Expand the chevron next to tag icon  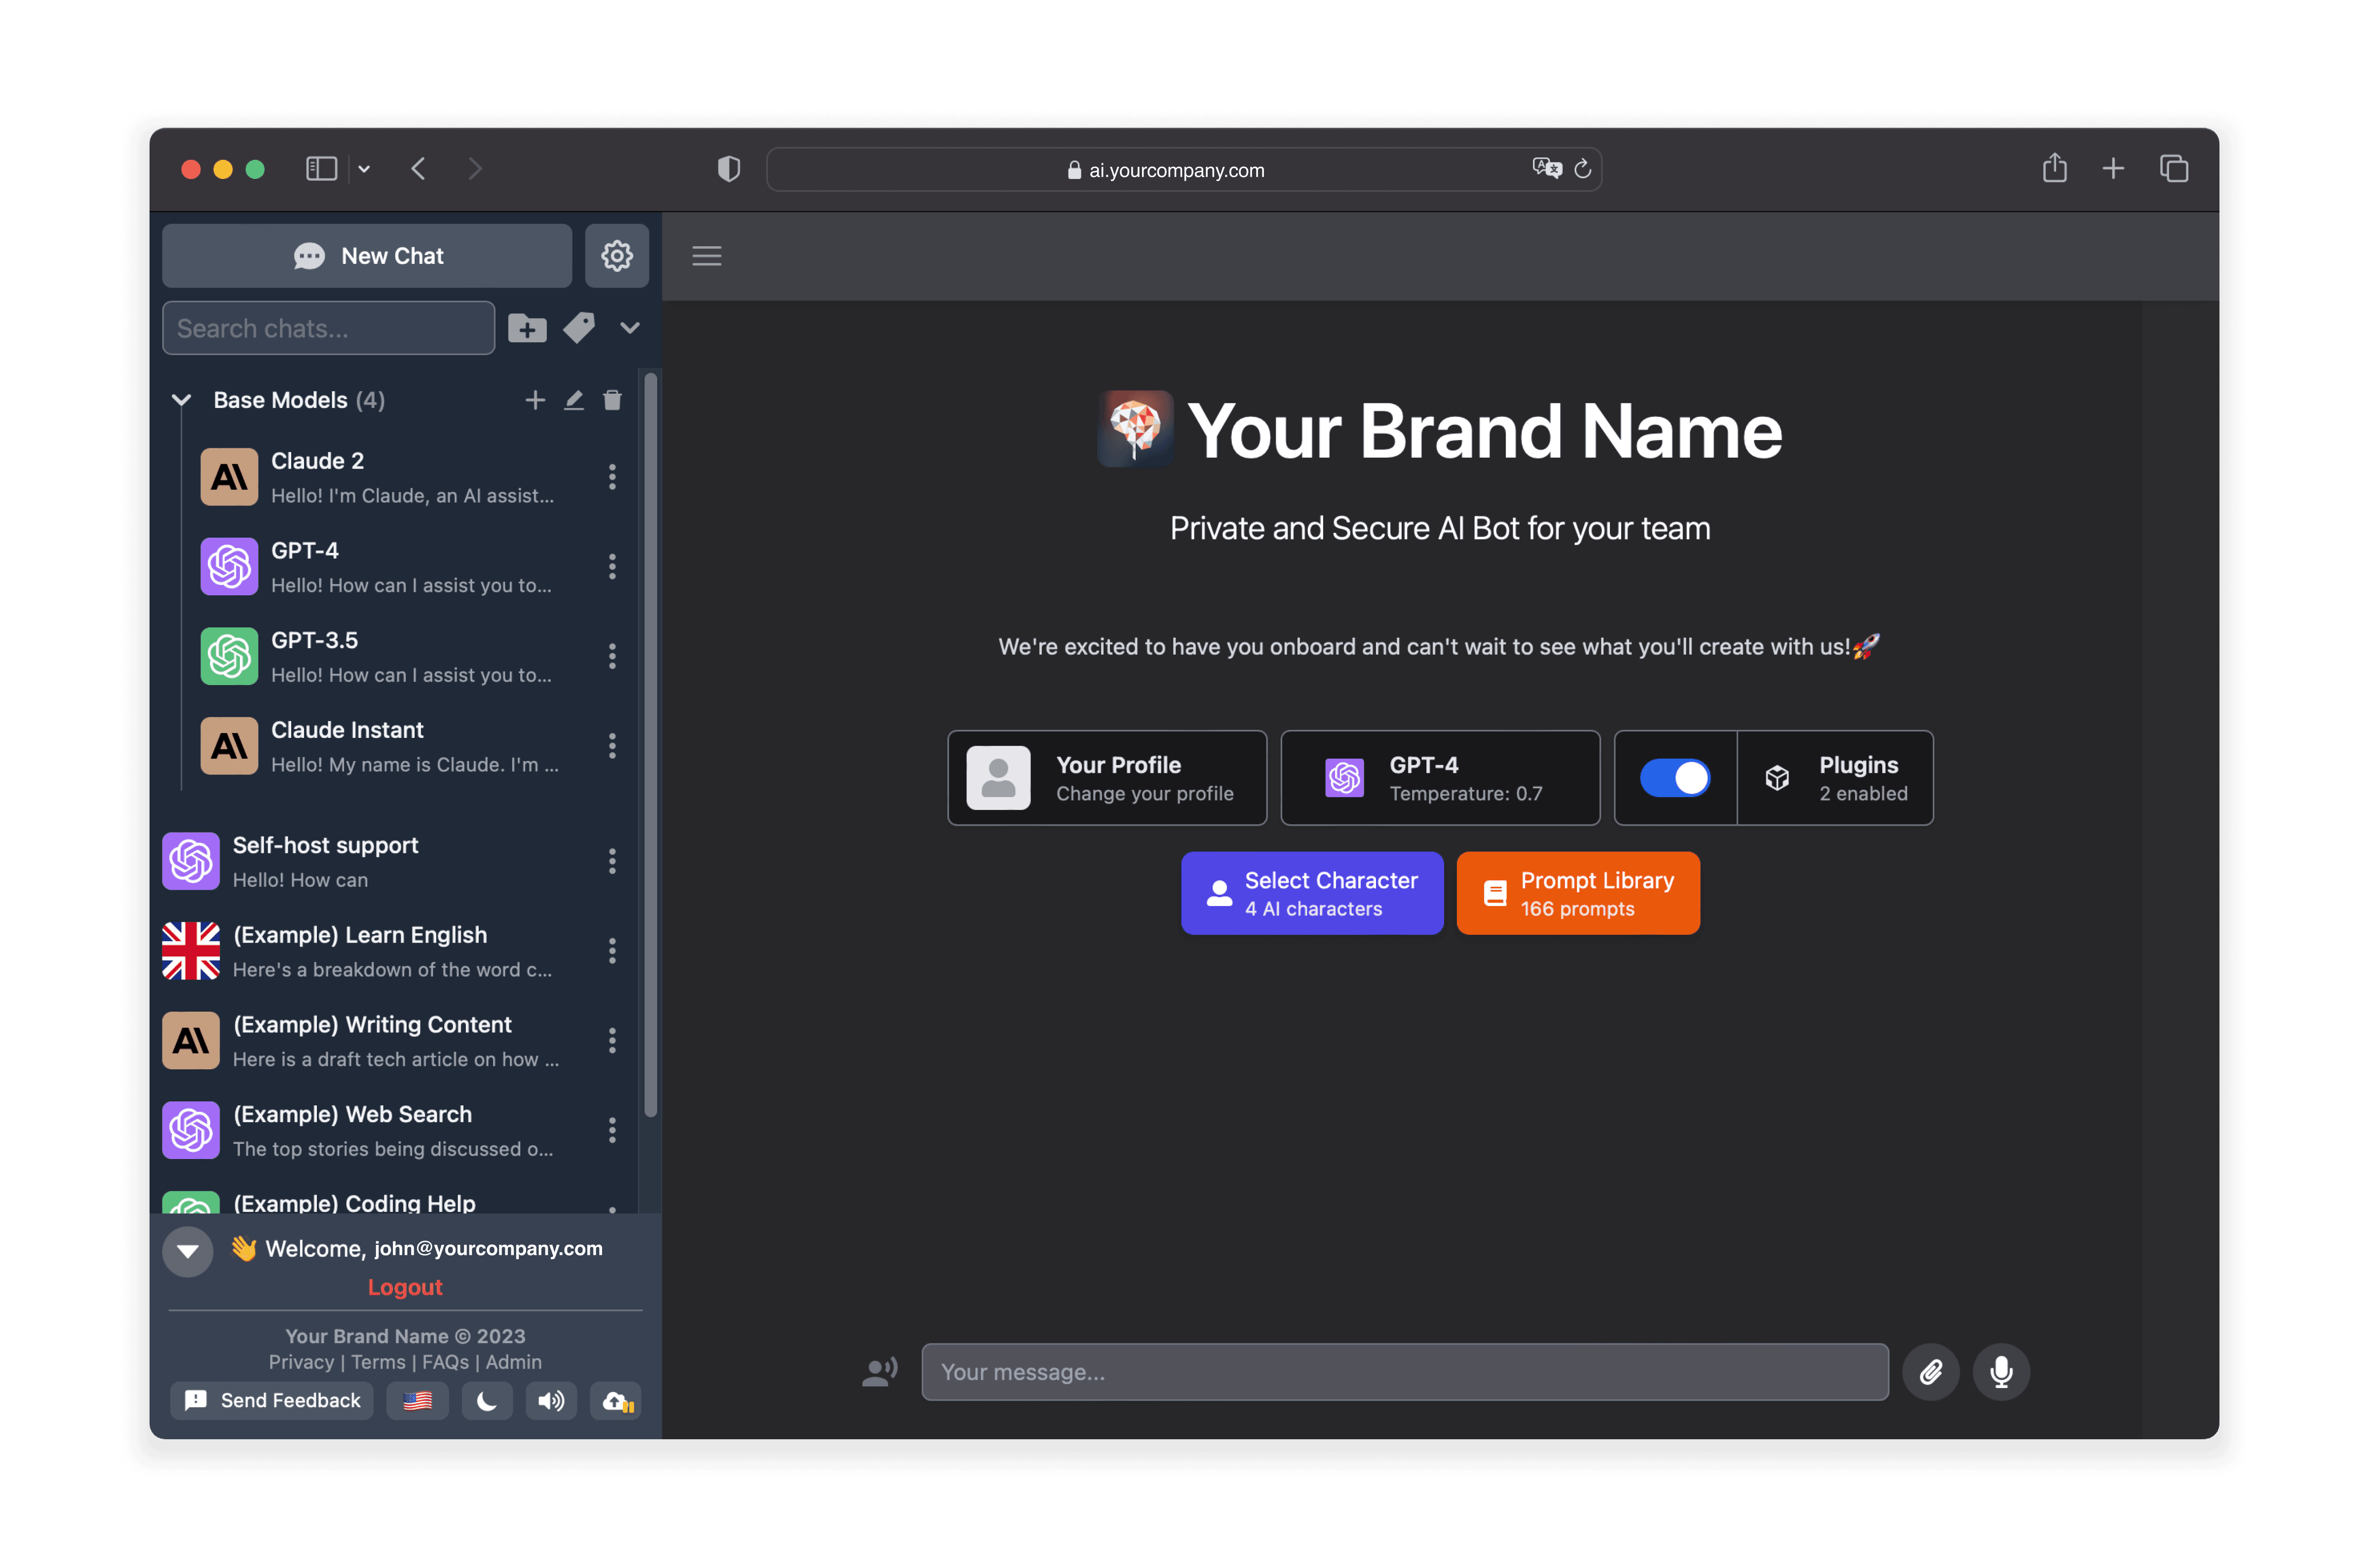click(x=629, y=328)
